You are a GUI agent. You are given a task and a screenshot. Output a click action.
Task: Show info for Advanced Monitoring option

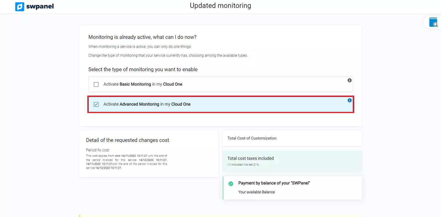coord(349,100)
